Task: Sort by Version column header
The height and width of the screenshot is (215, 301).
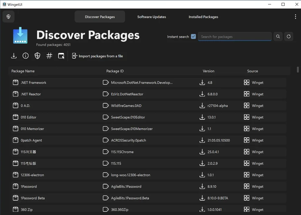Action: pyautogui.click(x=208, y=71)
